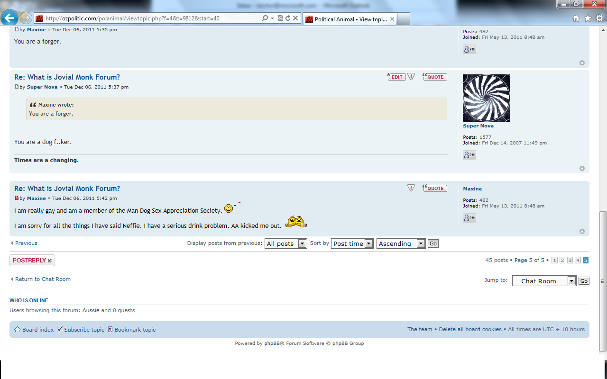Expand the All posts dropdown
Screen dimensions: 607x379
[286, 244]
